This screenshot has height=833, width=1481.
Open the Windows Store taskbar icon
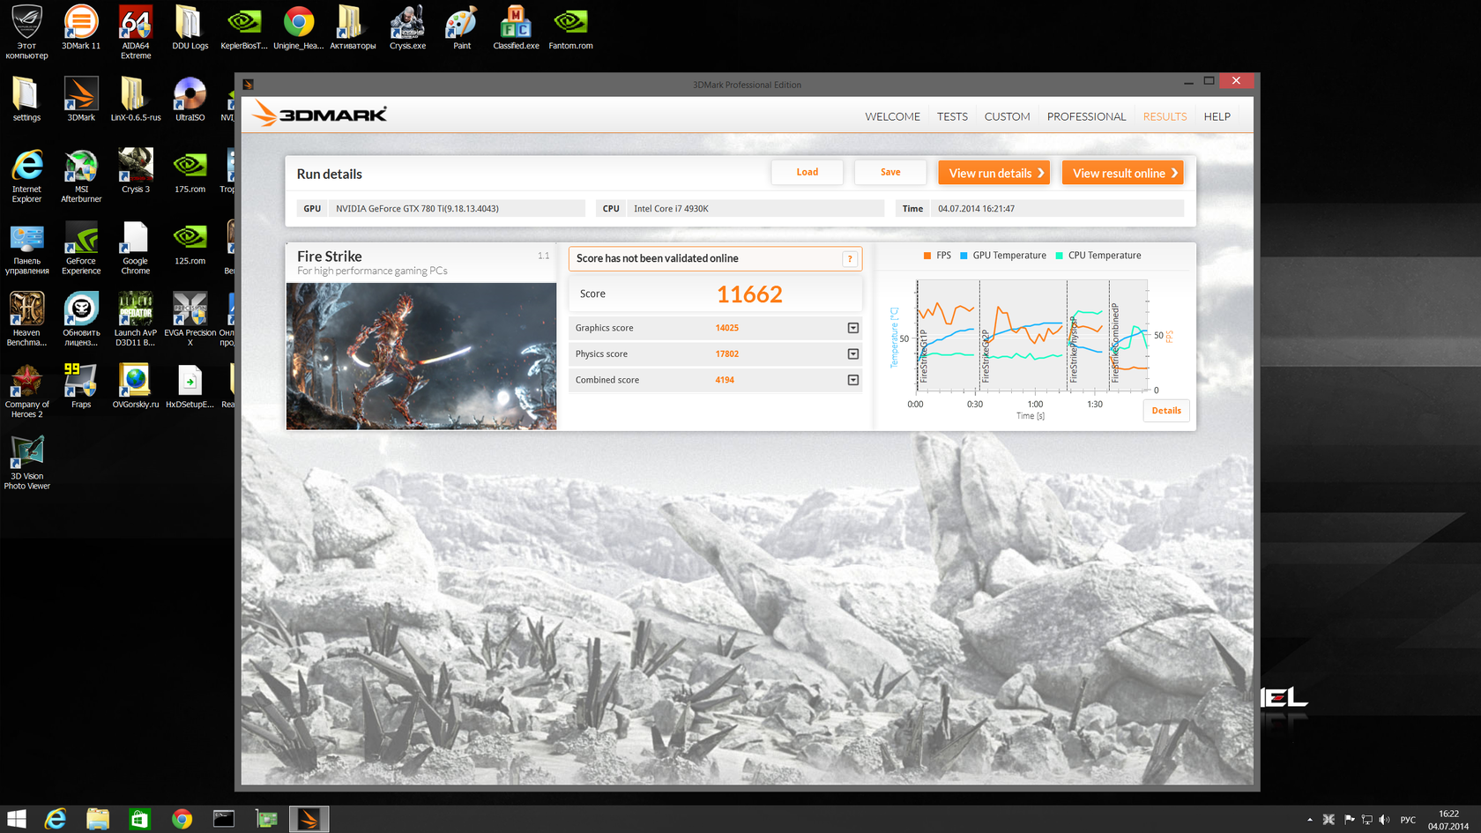point(139,819)
